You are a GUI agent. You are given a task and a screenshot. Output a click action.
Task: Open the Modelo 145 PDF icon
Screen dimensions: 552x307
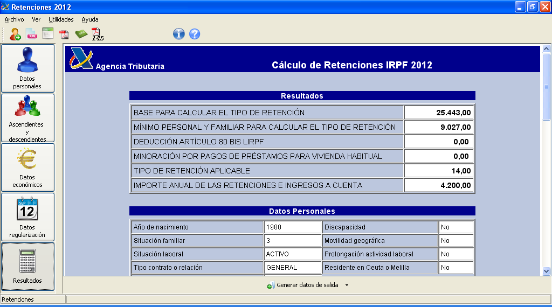click(x=97, y=34)
